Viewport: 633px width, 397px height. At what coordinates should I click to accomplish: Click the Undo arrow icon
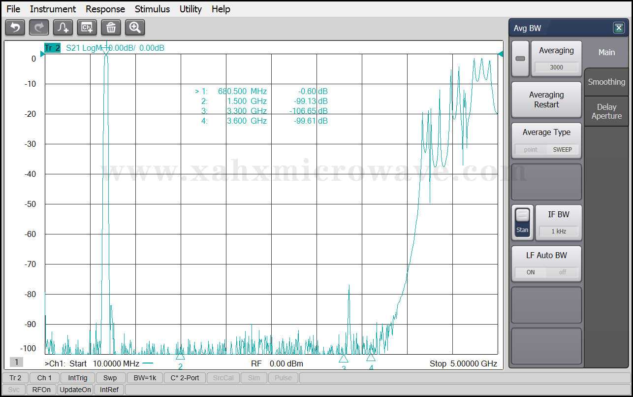click(x=15, y=28)
